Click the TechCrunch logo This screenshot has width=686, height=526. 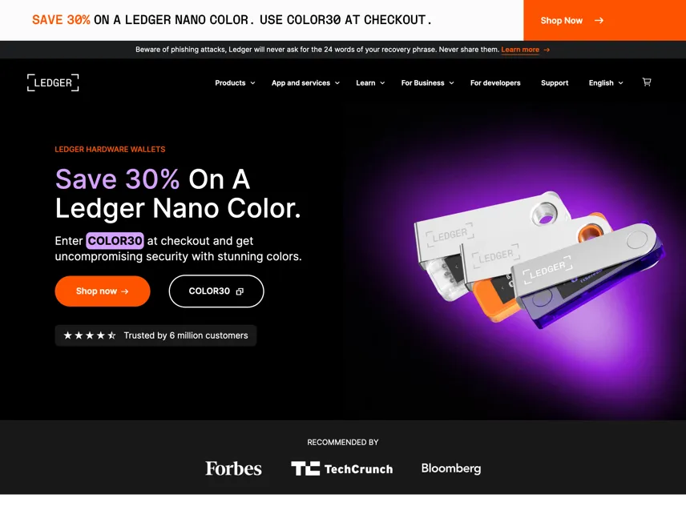click(341, 468)
